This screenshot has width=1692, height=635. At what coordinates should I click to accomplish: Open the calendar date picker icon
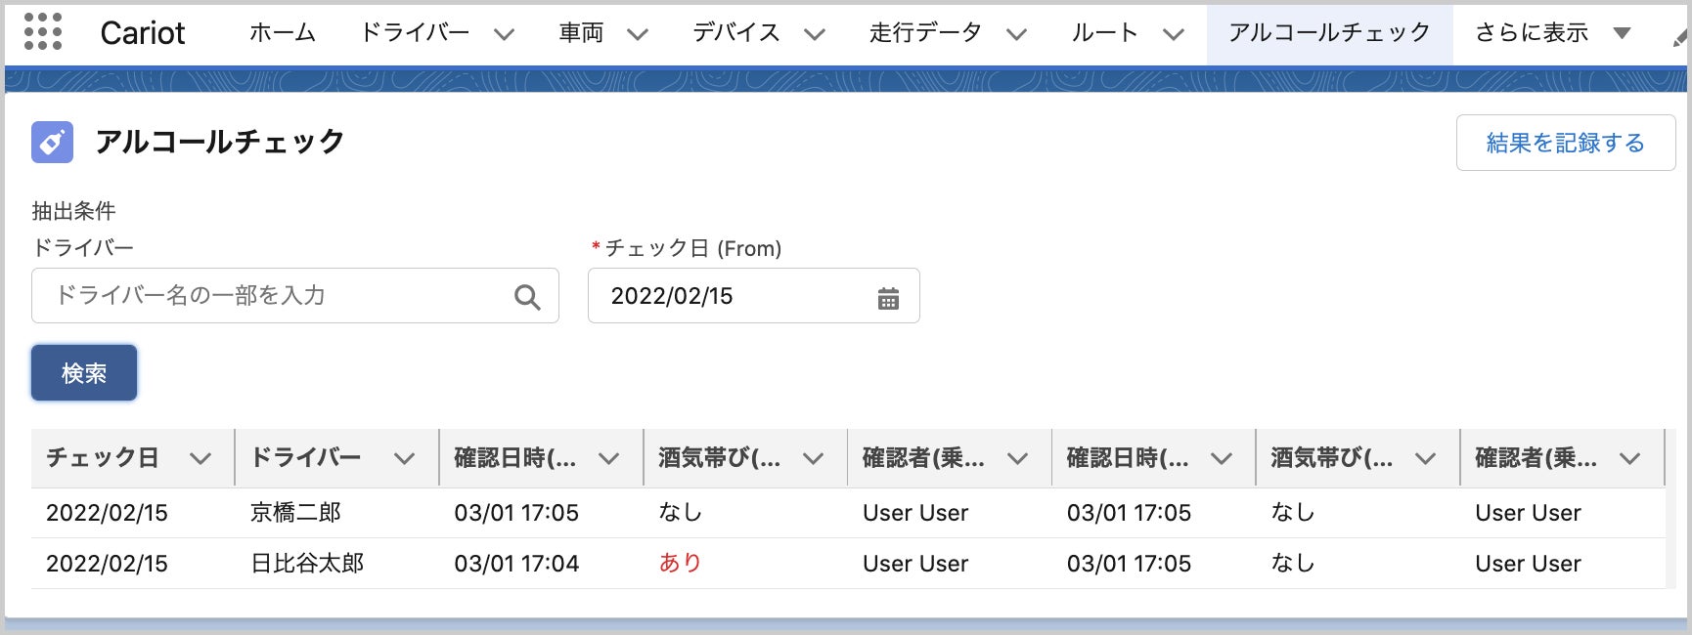coord(888,298)
